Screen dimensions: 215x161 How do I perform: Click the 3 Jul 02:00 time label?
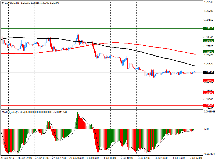tap(144, 158)
